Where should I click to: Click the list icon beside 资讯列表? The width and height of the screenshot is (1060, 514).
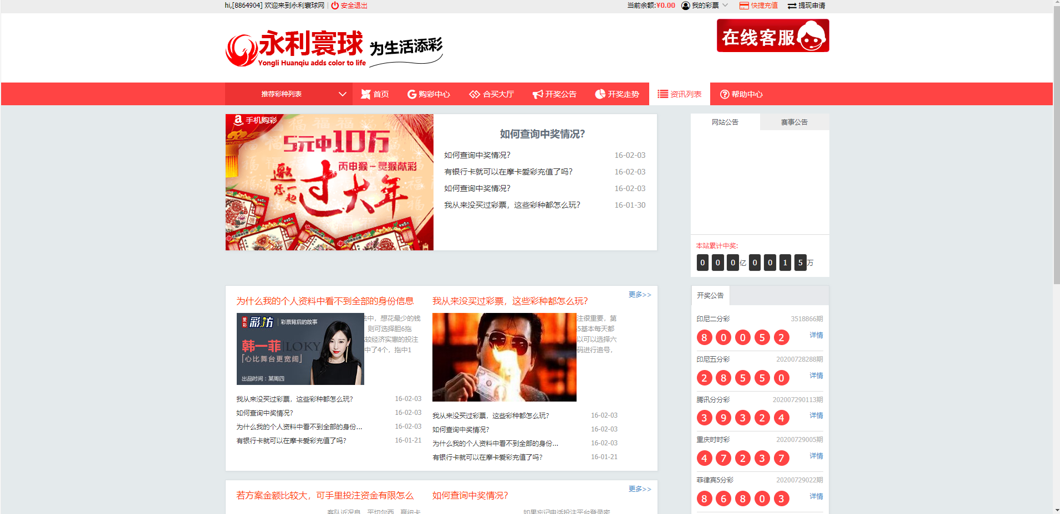[663, 94]
